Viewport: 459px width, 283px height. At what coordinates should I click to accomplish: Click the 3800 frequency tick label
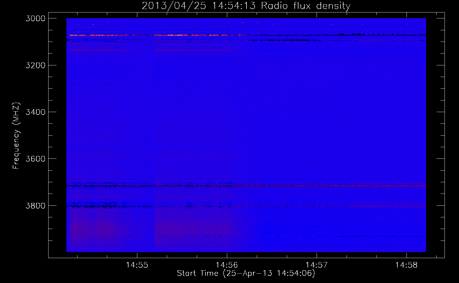35,206
